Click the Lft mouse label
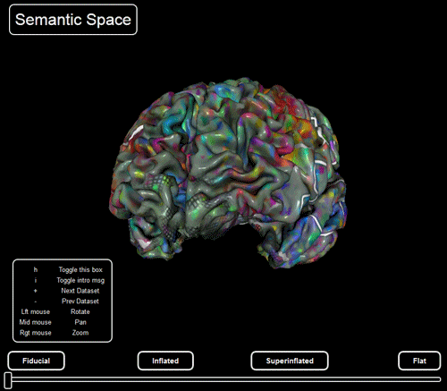This screenshot has height=391, width=447. 36,311
